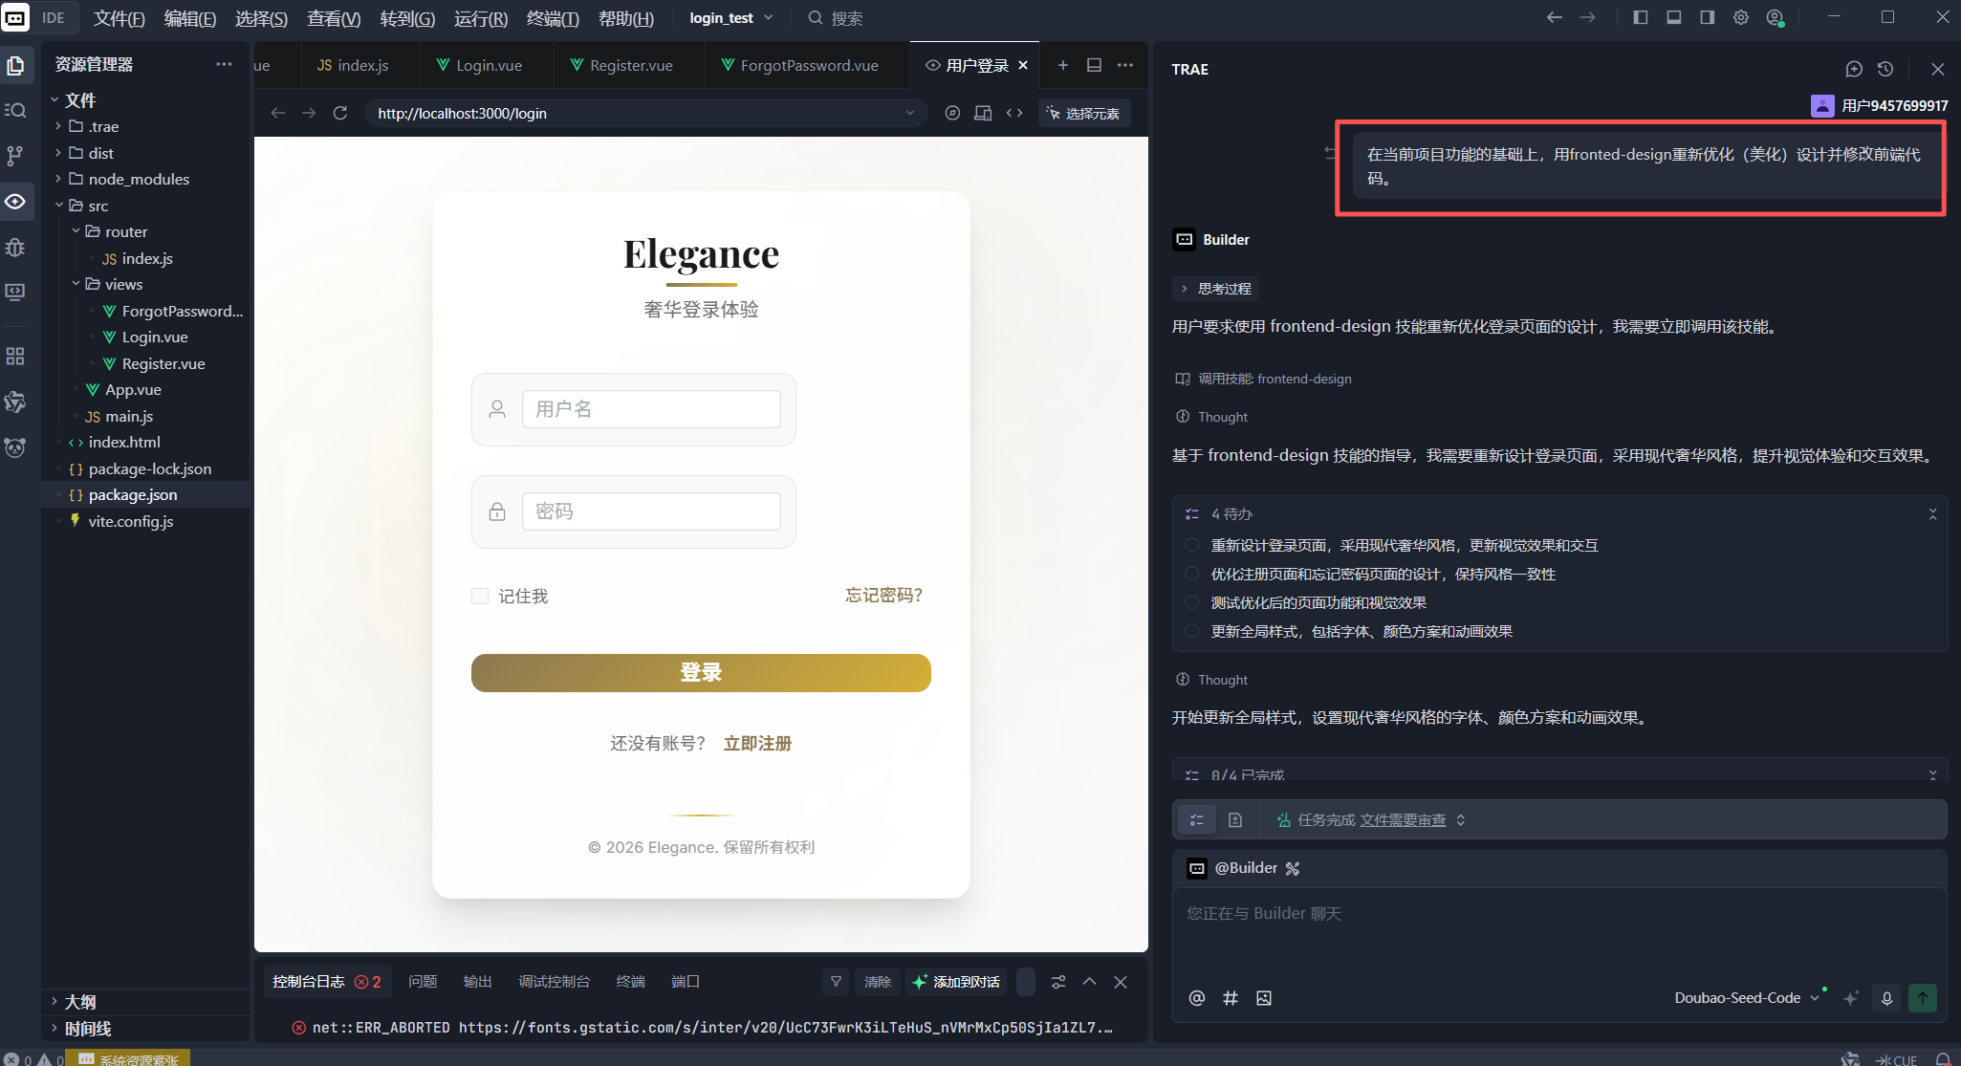The width and height of the screenshot is (1961, 1066).
Task: Toggle the primary sidebar layout icon
Action: tap(1641, 17)
